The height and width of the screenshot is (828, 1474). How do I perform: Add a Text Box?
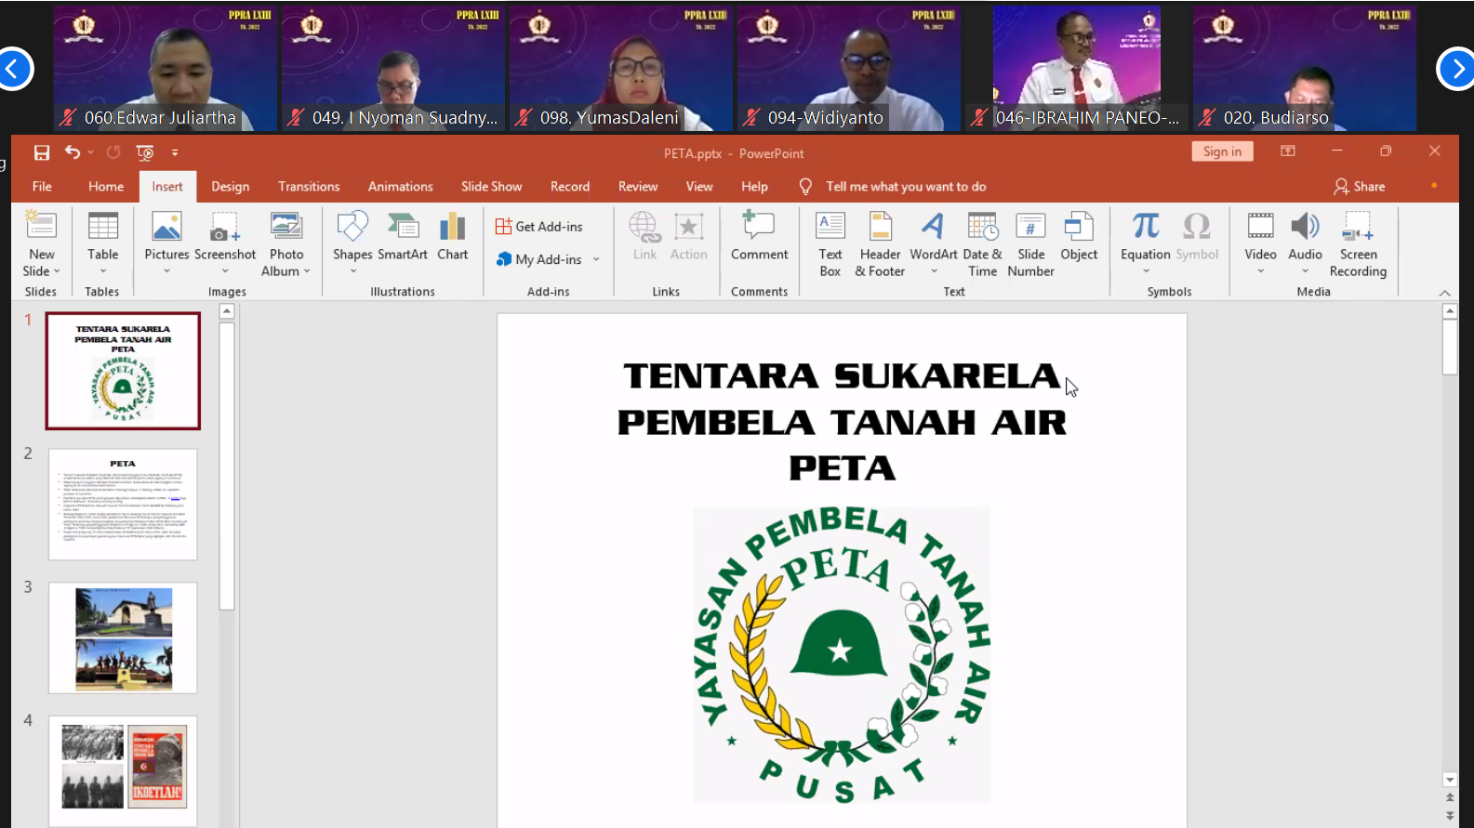(x=830, y=243)
